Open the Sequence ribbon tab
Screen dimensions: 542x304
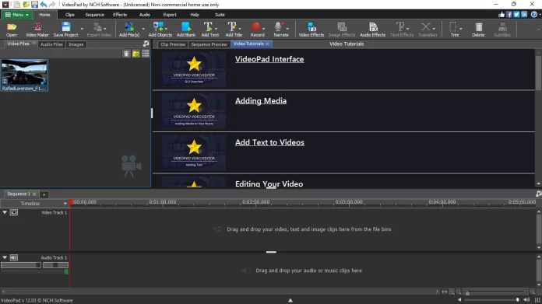coord(94,15)
